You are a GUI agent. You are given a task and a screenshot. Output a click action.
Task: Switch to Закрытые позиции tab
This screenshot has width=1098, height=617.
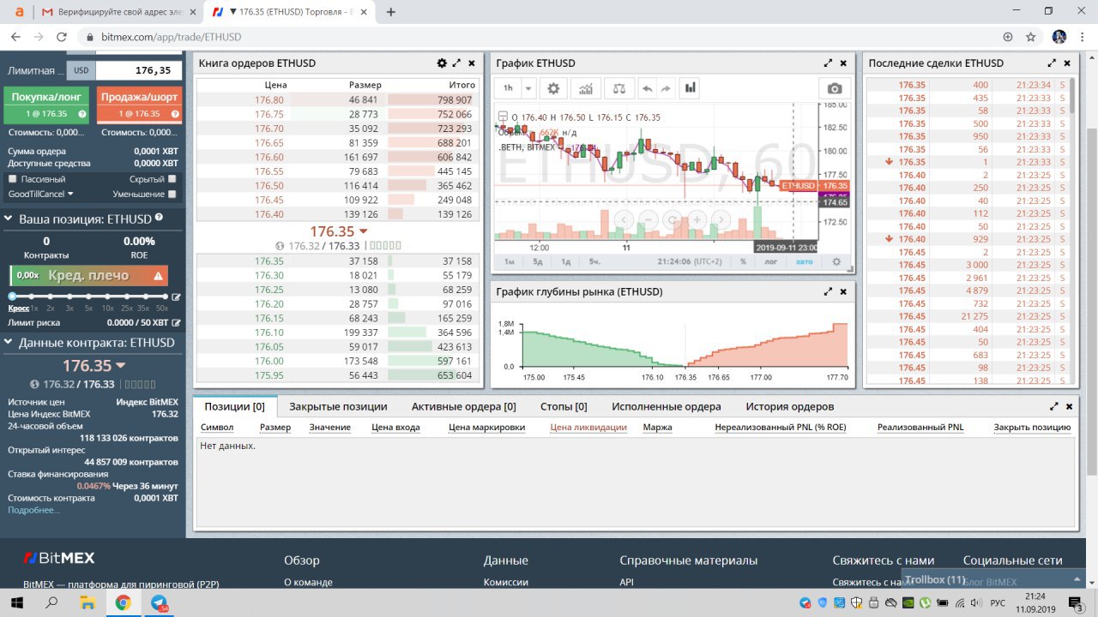338,406
